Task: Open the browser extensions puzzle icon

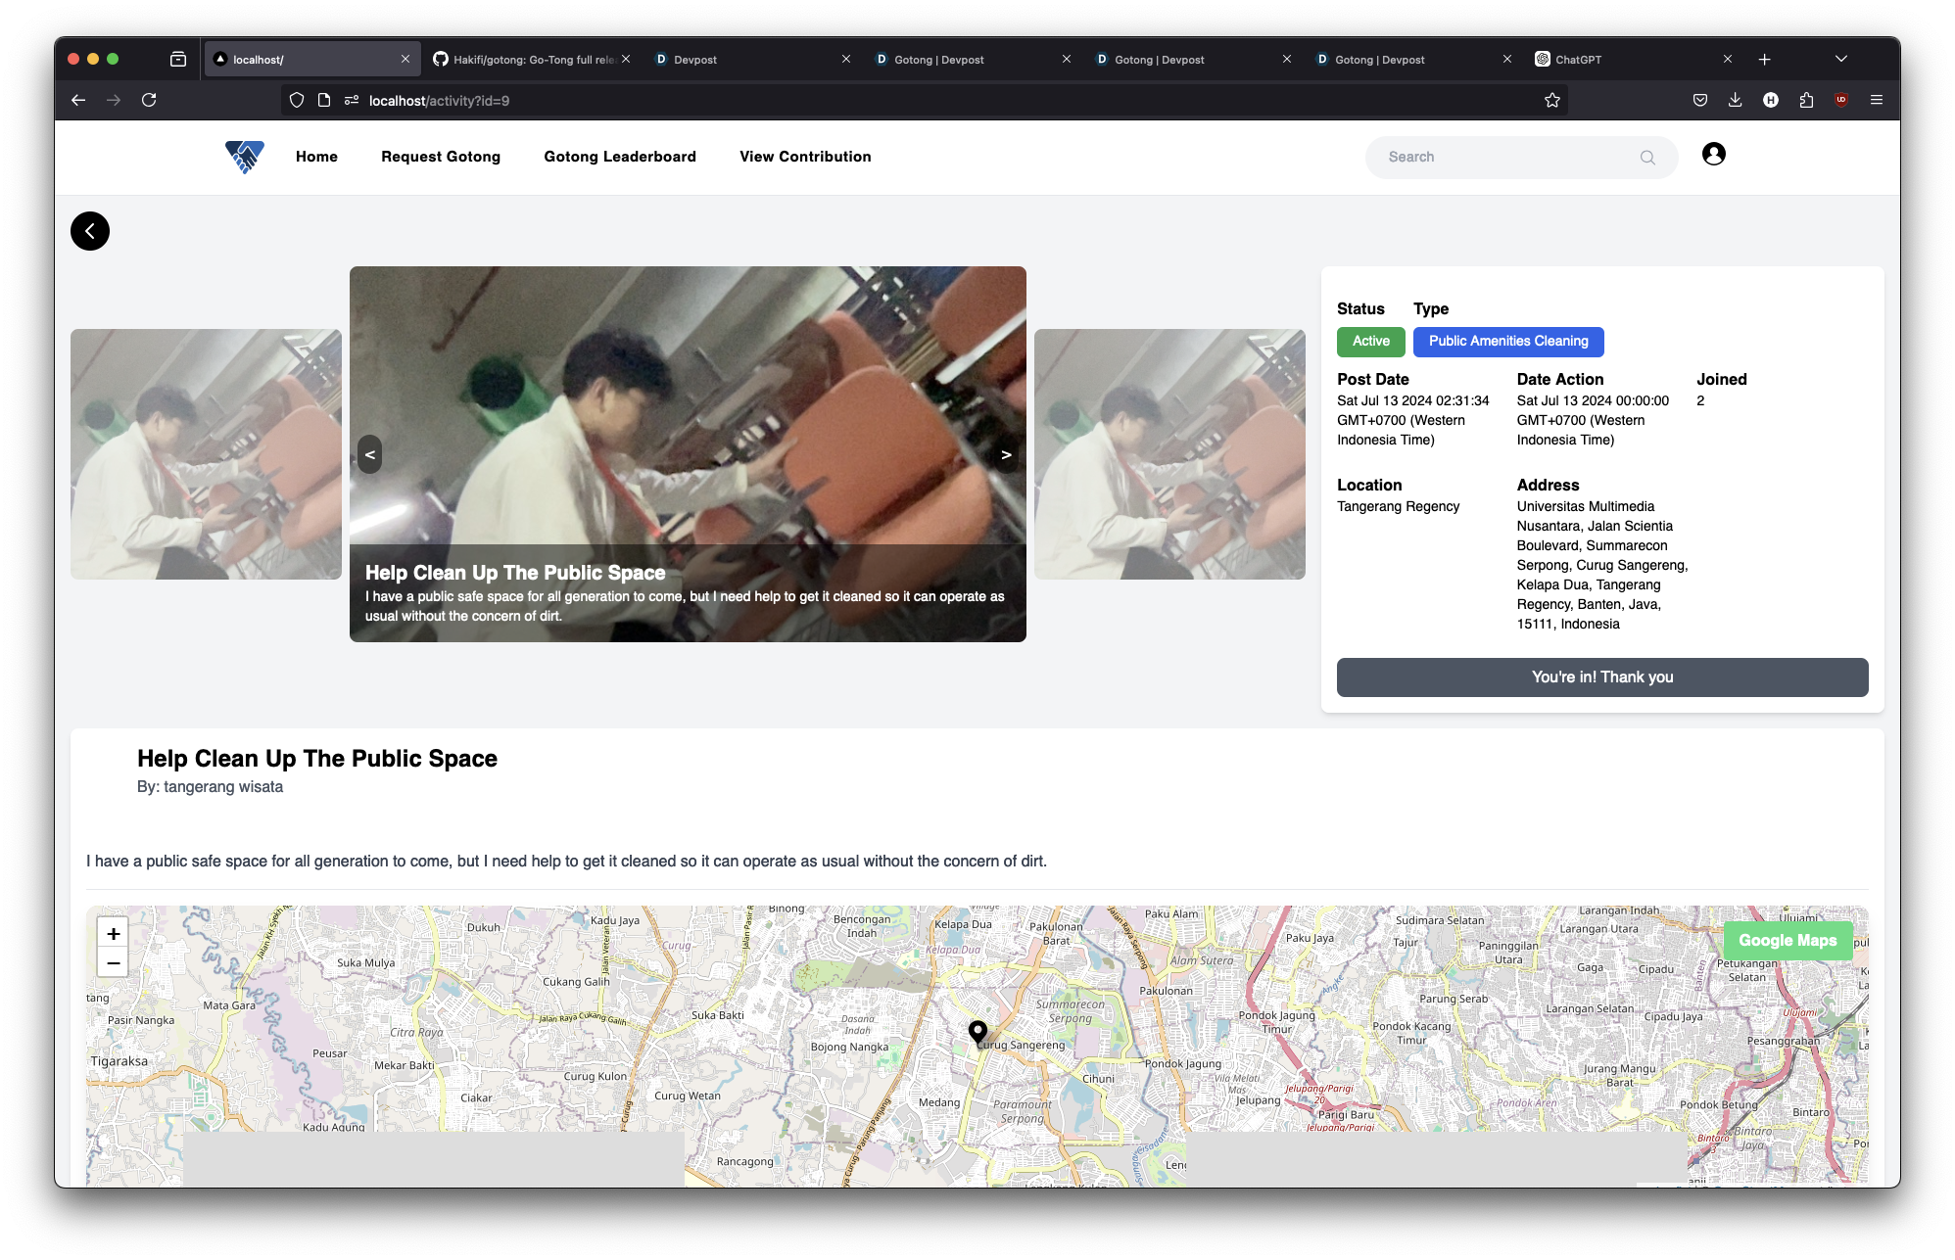Action: pyautogui.click(x=1806, y=100)
